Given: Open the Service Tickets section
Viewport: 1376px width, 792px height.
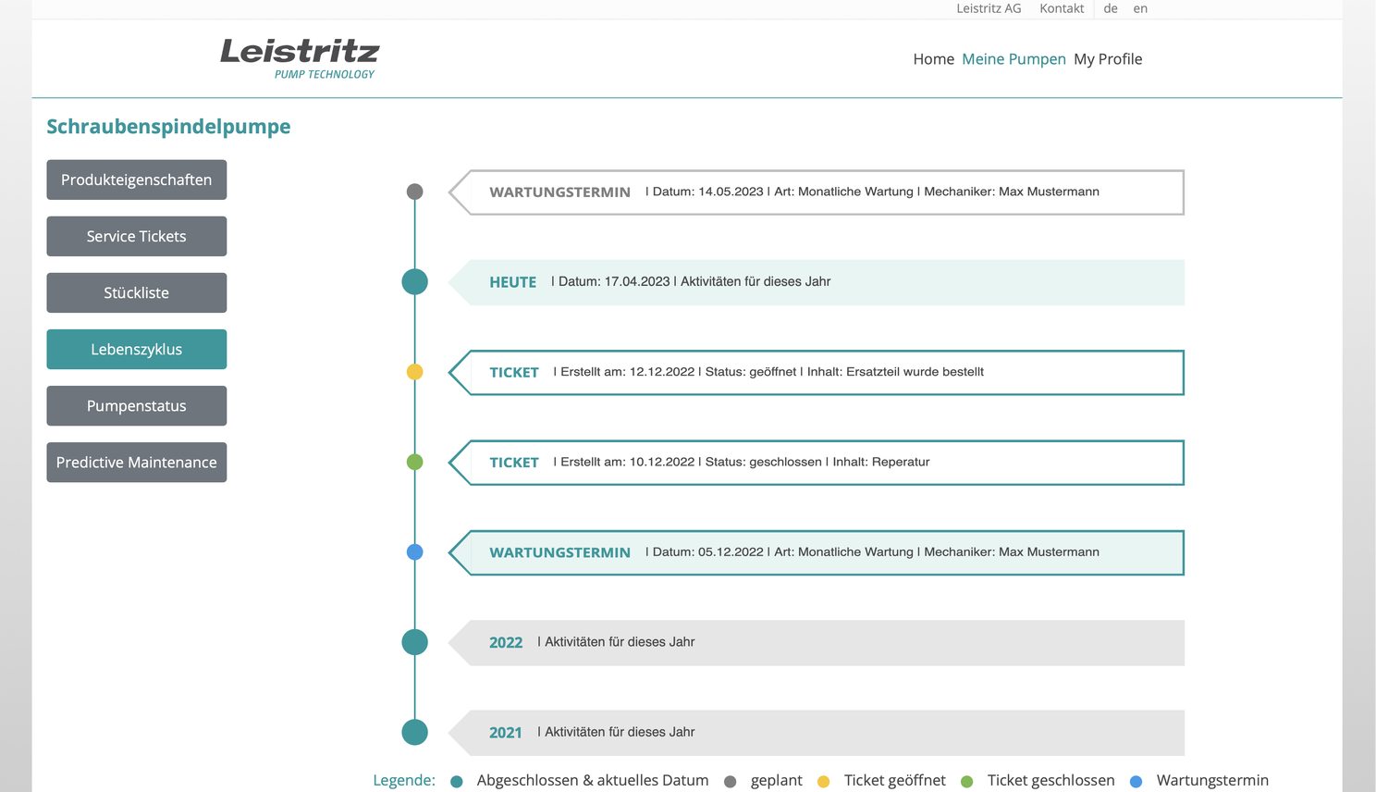Looking at the screenshot, I should (137, 236).
